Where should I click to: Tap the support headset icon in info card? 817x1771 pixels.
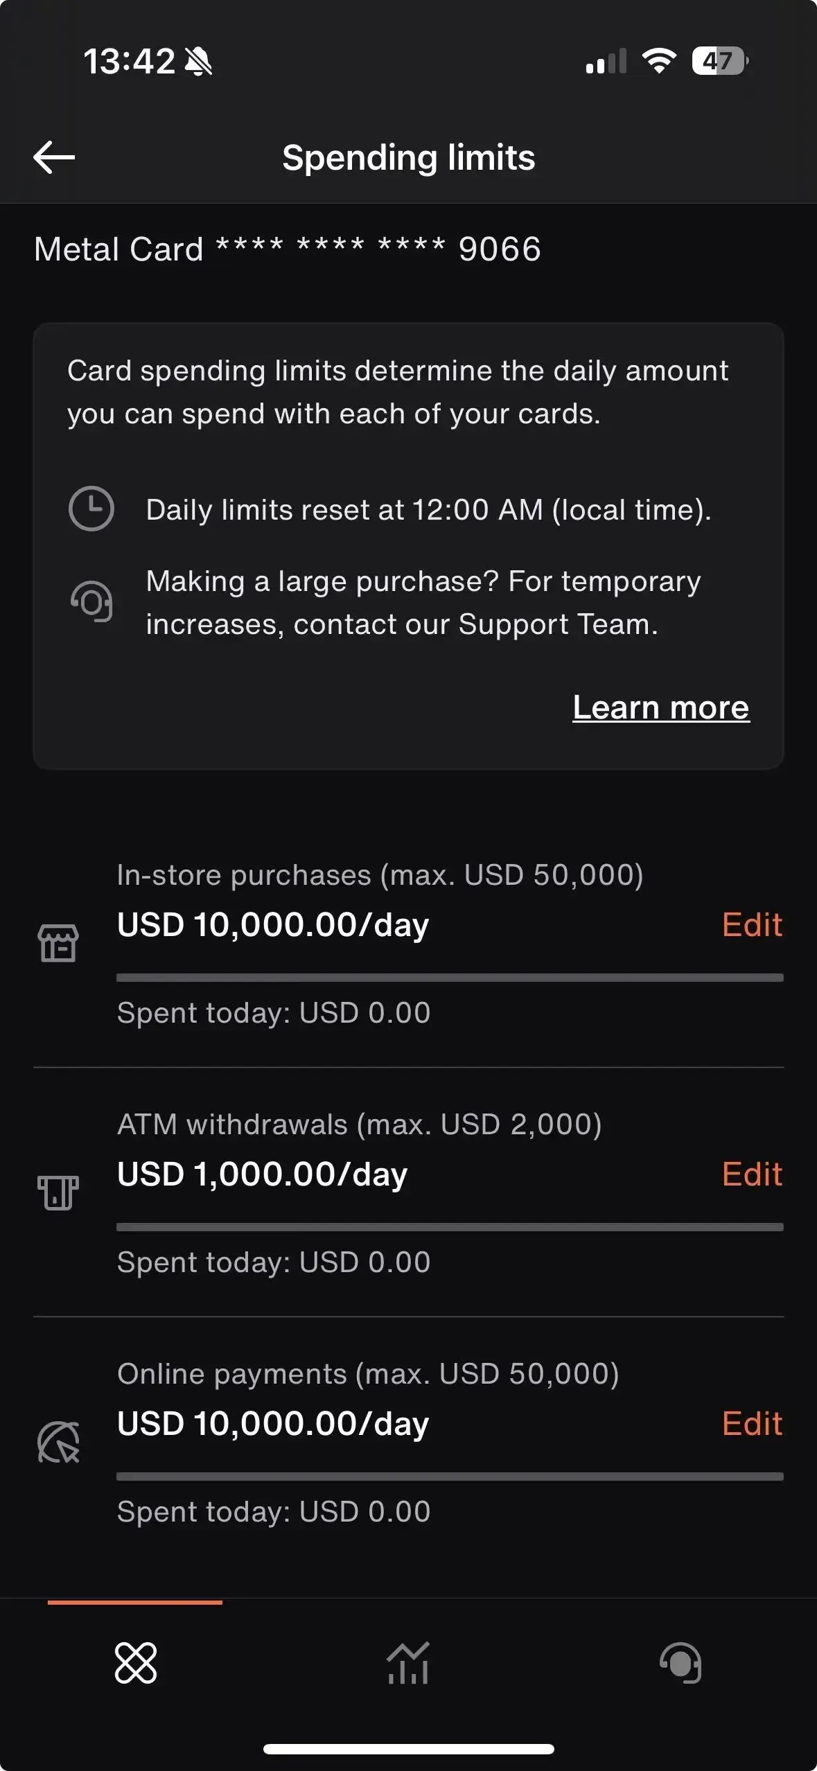[x=91, y=601]
